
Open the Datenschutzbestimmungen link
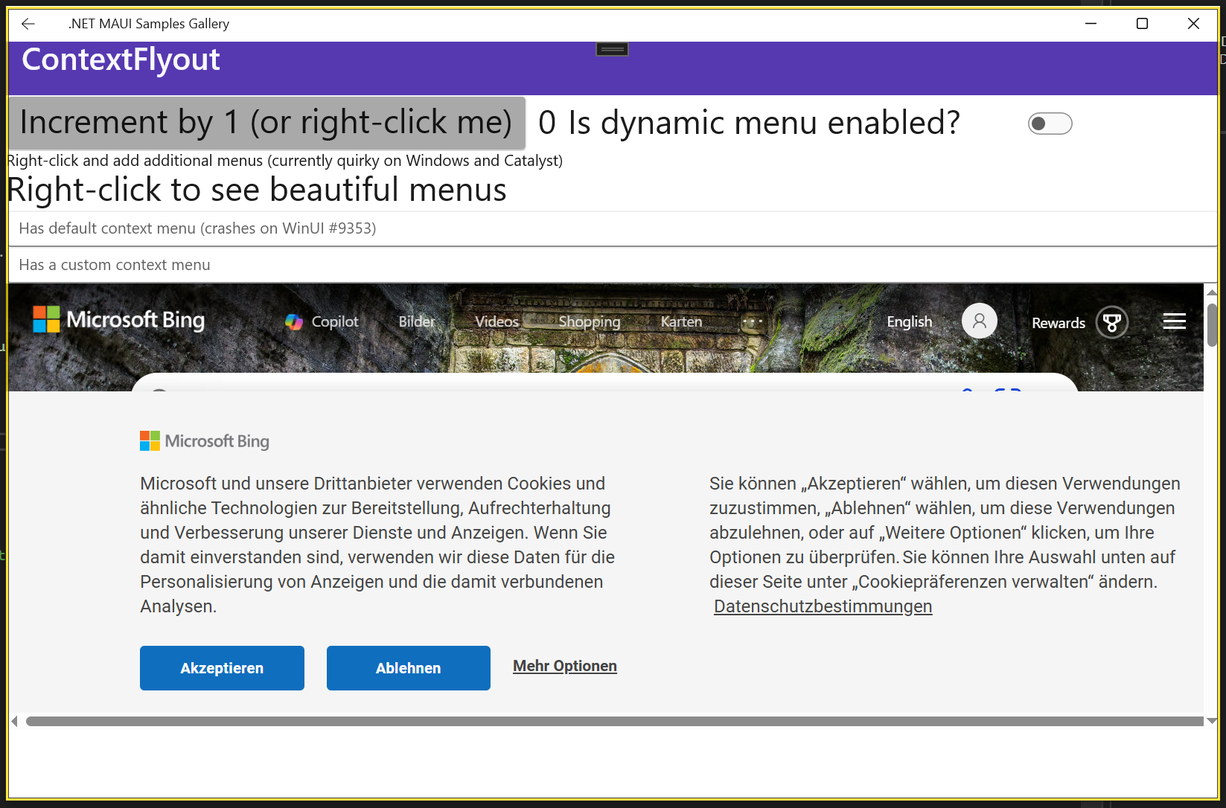point(823,606)
